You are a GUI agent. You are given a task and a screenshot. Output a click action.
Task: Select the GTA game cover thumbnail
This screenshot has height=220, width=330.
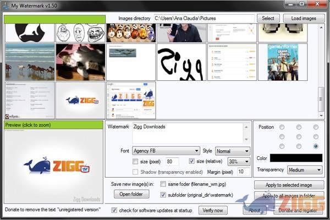282,62
